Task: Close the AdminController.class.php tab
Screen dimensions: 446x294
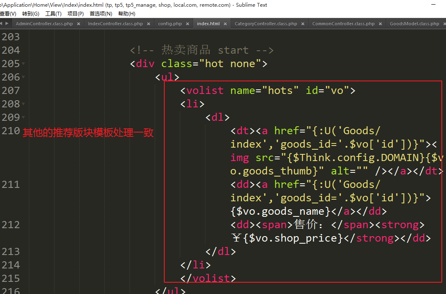Action: (x=79, y=24)
